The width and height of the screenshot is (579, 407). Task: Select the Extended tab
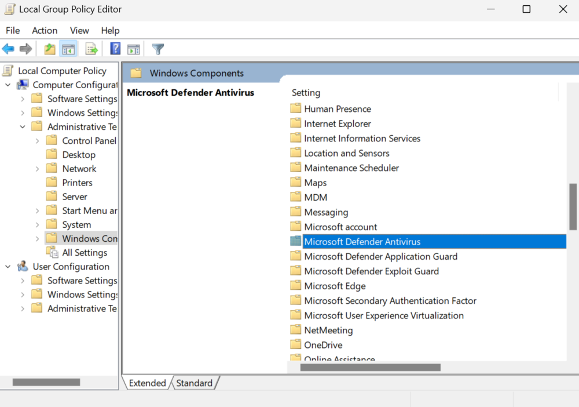coord(147,383)
